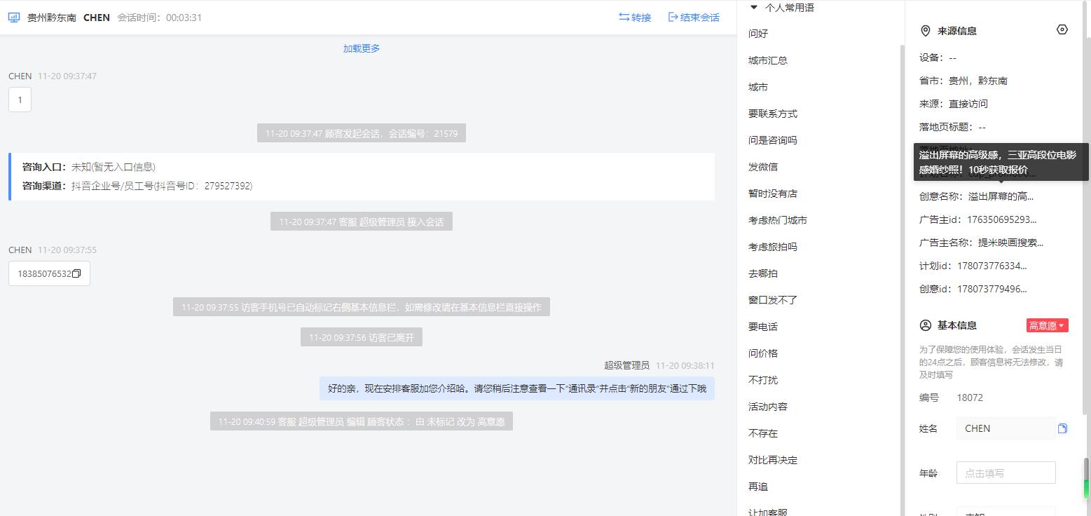1091x516 pixels.
Task: Choose the 活动内容 phrase
Action: pos(768,407)
